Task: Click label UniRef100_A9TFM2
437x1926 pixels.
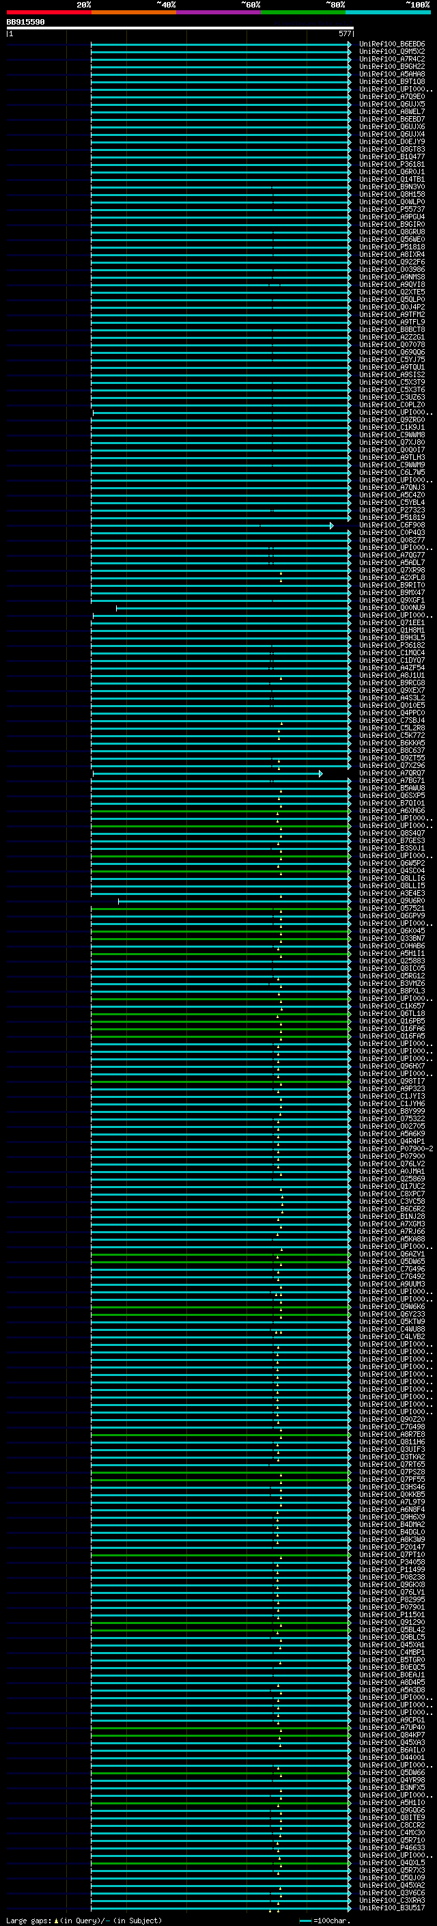Action: (392, 315)
